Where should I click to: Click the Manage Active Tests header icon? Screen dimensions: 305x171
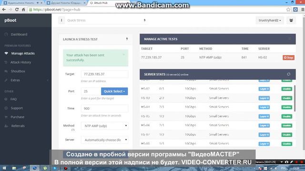[290, 39]
